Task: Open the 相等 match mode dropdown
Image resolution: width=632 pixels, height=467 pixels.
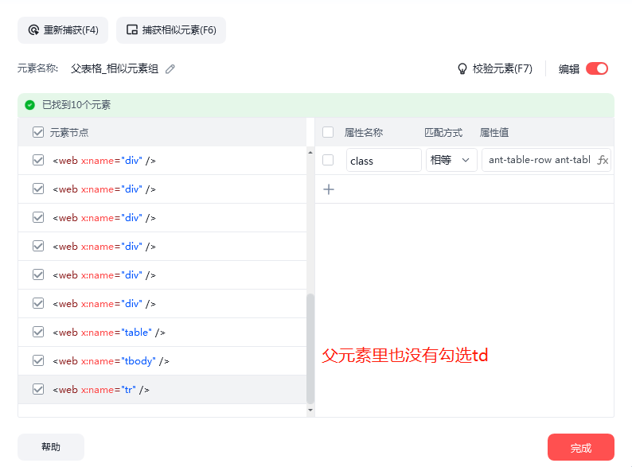Action: tap(451, 160)
